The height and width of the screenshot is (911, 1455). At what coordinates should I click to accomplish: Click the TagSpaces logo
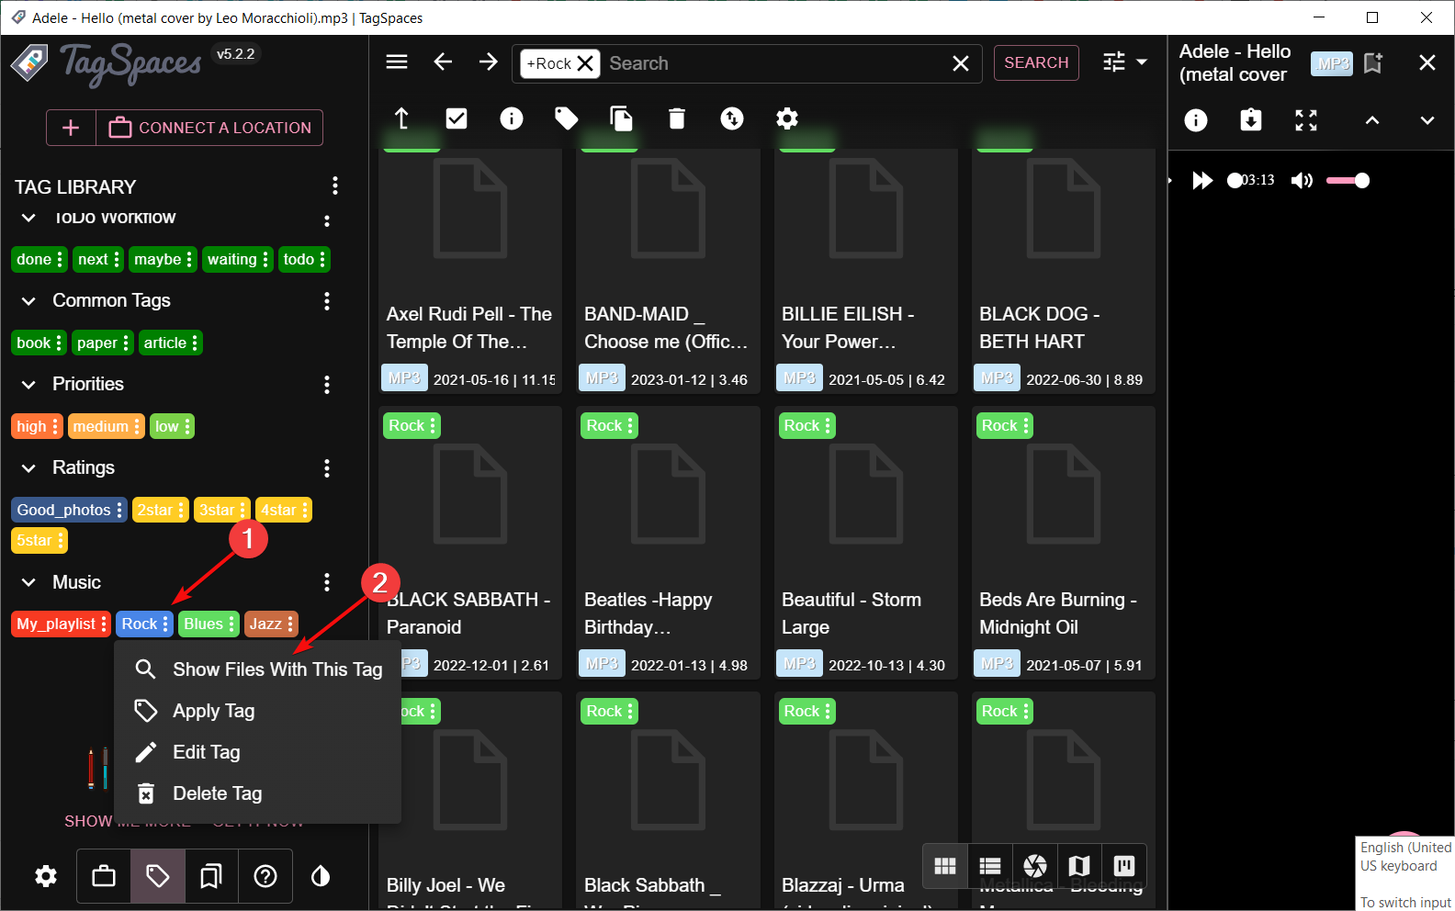click(x=107, y=64)
